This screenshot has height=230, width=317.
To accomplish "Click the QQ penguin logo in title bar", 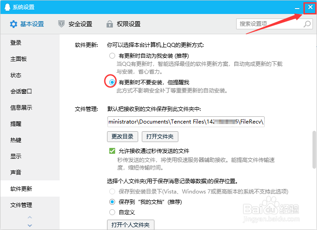I will click(7, 7).
